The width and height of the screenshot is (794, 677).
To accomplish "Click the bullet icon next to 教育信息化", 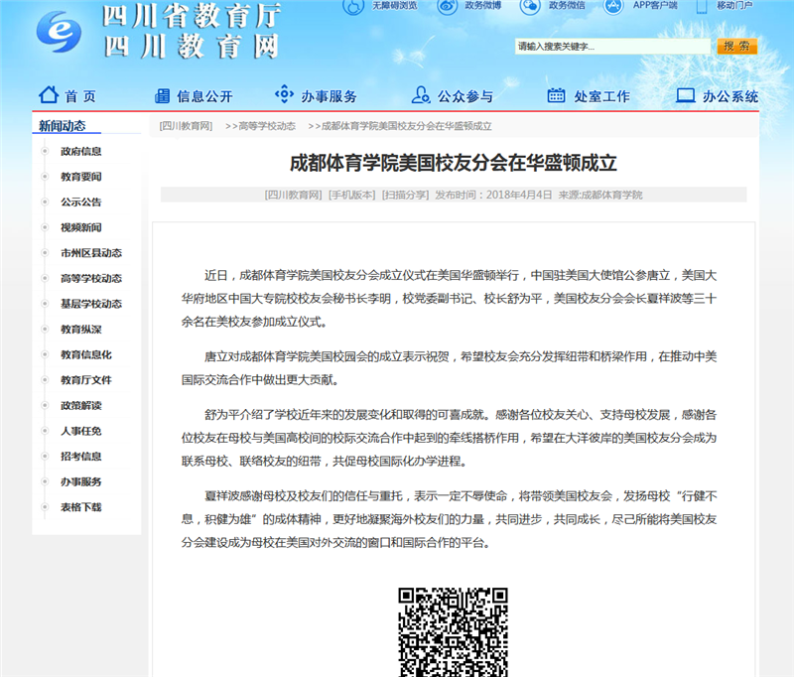I will pyautogui.click(x=45, y=354).
